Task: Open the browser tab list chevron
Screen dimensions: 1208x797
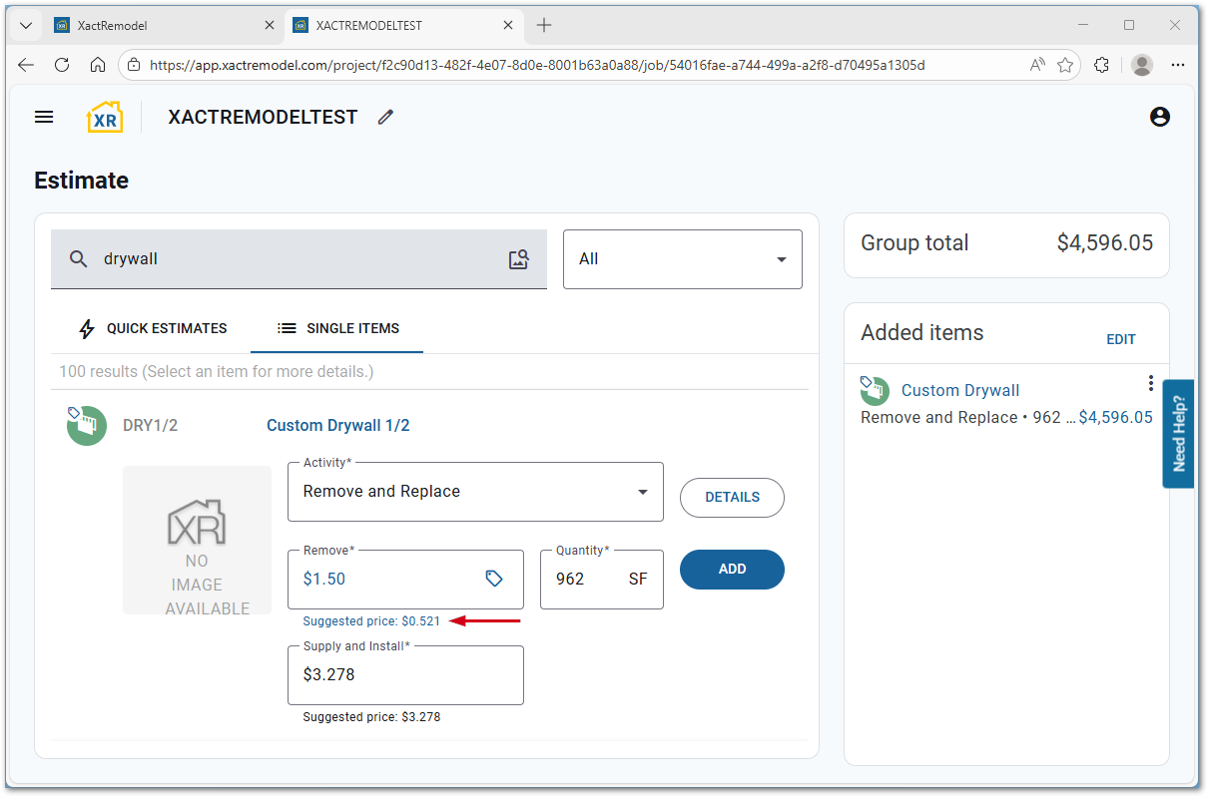Action: tap(26, 25)
